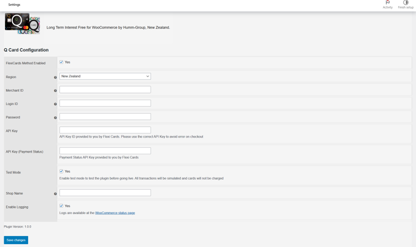
Task: Open the Finish setup icon
Action: tap(406, 2)
